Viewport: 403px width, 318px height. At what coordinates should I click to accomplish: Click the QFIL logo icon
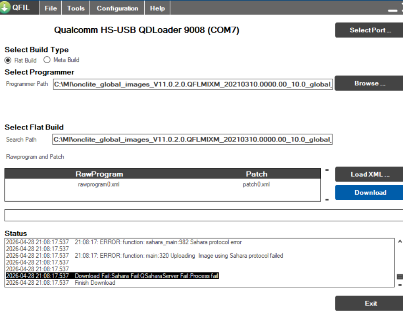(5, 7)
